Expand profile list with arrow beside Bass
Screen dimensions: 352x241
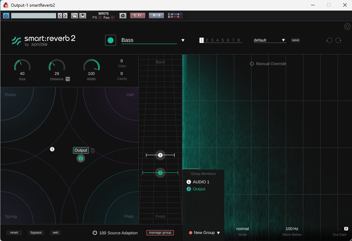[183, 40]
